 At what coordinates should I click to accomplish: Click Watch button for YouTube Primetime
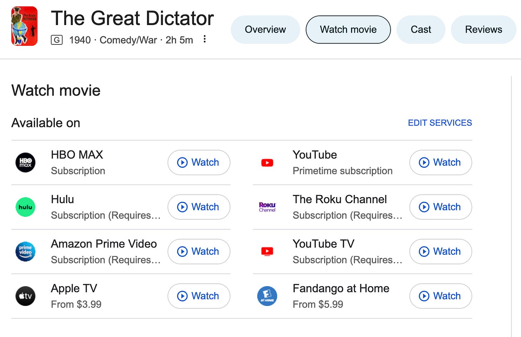[440, 162]
